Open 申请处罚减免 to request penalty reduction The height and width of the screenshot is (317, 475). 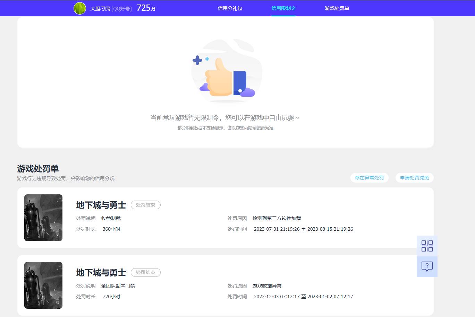click(x=414, y=177)
